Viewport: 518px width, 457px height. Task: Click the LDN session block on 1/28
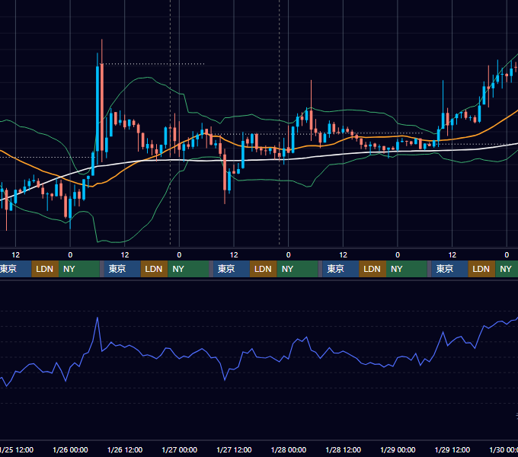(x=373, y=269)
